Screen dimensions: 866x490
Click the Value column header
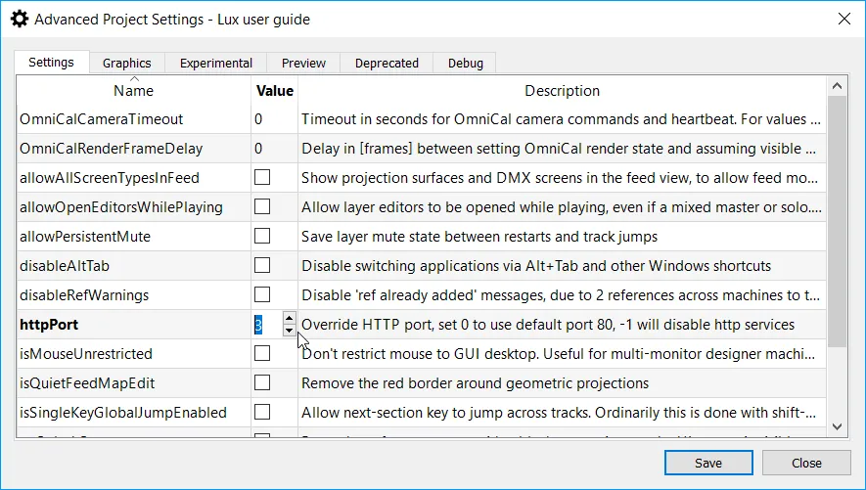pos(275,91)
